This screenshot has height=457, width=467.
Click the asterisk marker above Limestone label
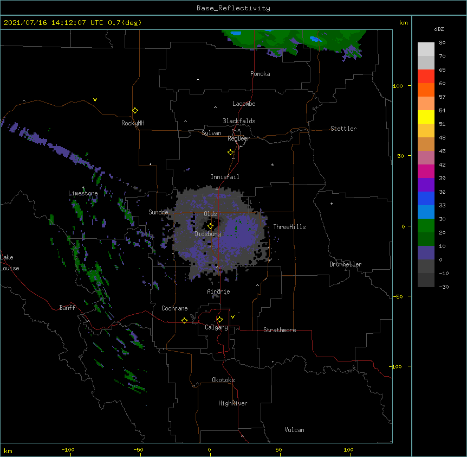pos(83,188)
